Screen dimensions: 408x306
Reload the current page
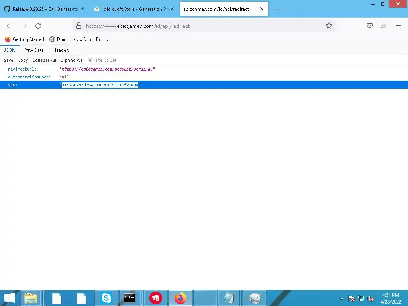click(x=38, y=26)
